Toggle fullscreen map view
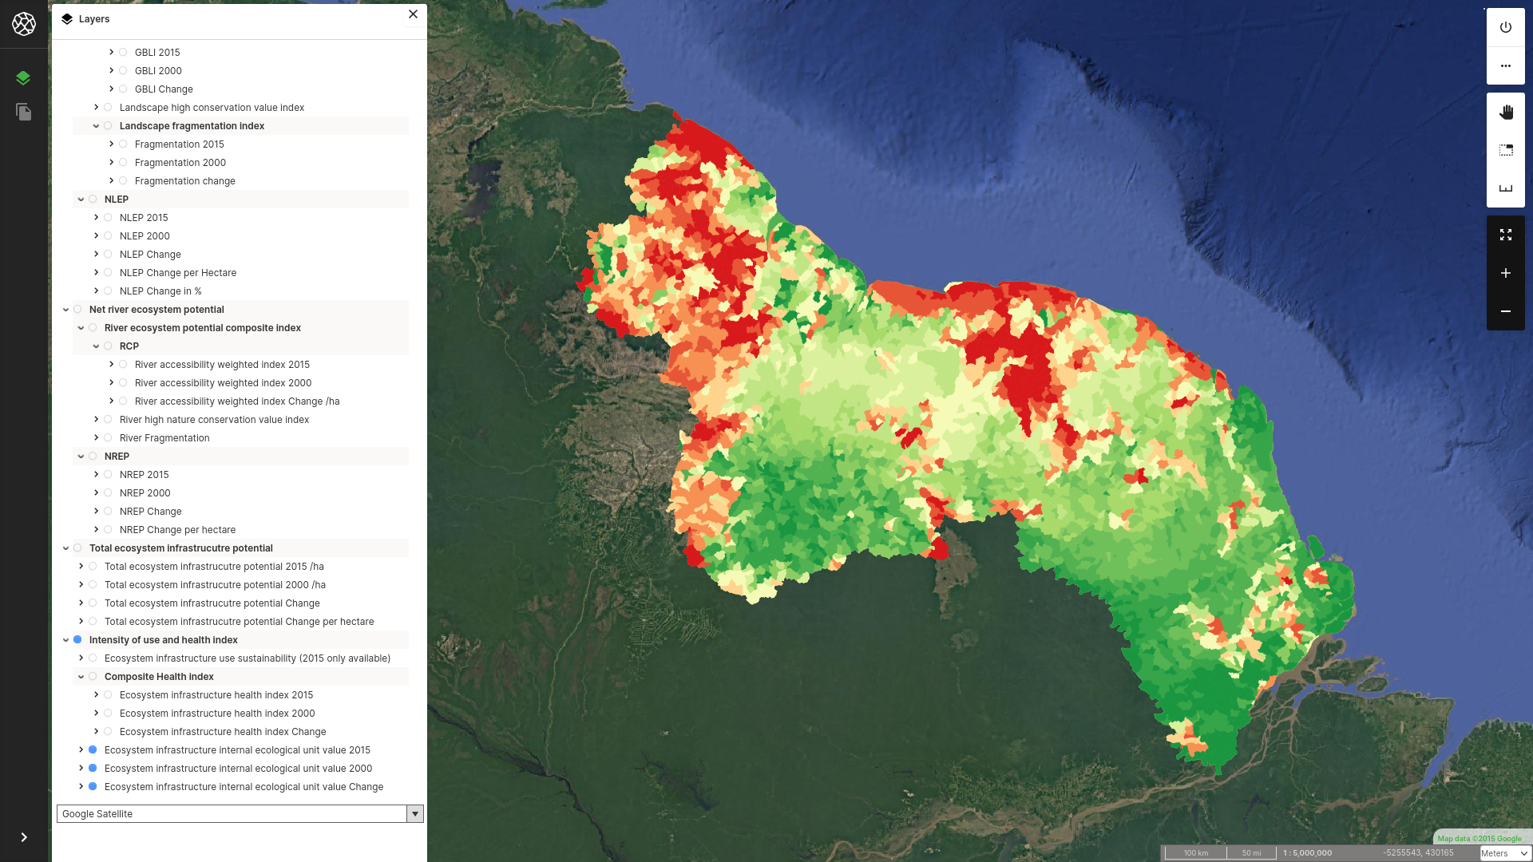 tap(1505, 235)
